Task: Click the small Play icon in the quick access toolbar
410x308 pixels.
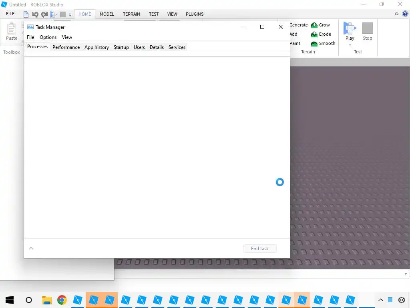Action: point(54,14)
